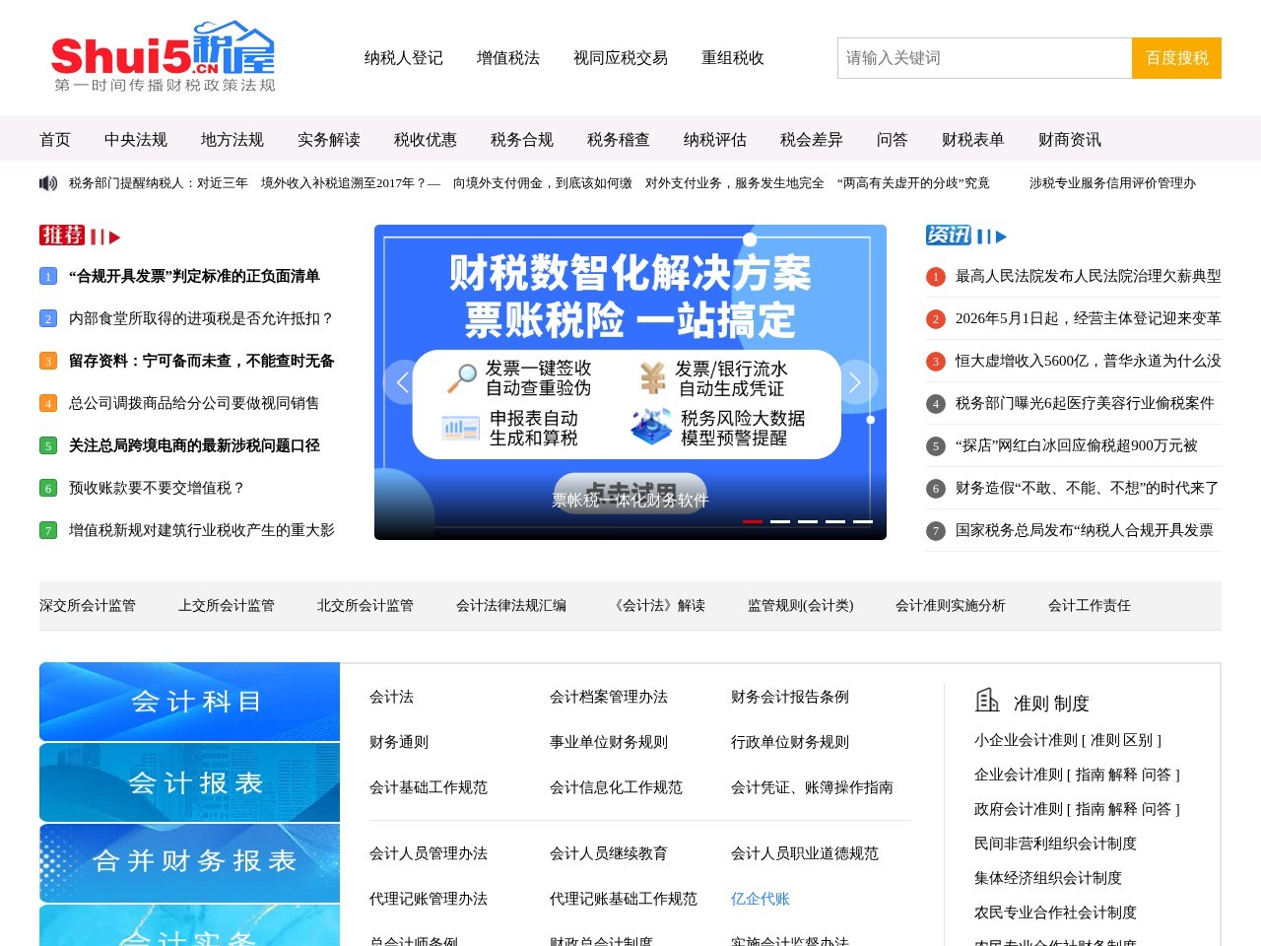Open the 问答 navigation tab
1261x946 pixels.
(x=893, y=140)
